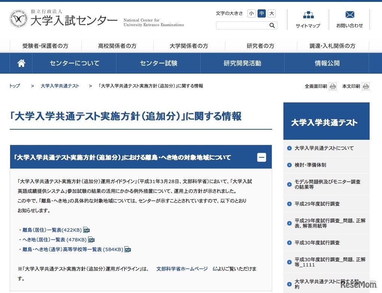Set text size to large (大)
Viewport: 382px width, 293px height.
coord(271,13)
